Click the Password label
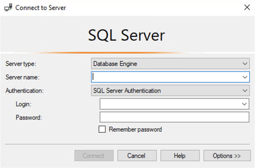 tap(29, 117)
